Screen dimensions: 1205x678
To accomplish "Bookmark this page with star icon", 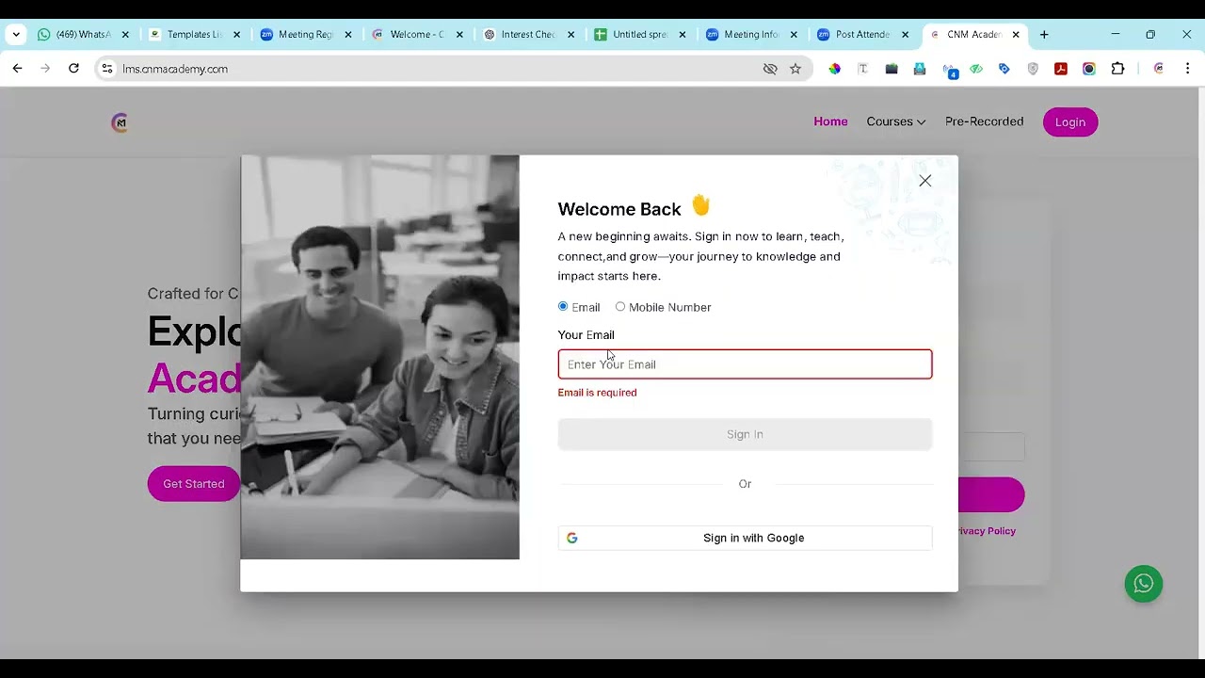I will click(x=795, y=69).
